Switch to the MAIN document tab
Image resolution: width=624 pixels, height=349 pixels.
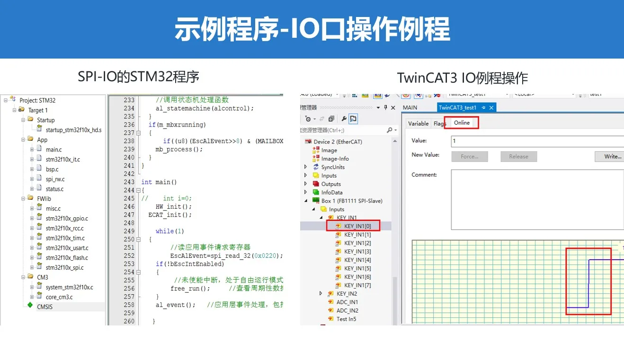click(410, 108)
